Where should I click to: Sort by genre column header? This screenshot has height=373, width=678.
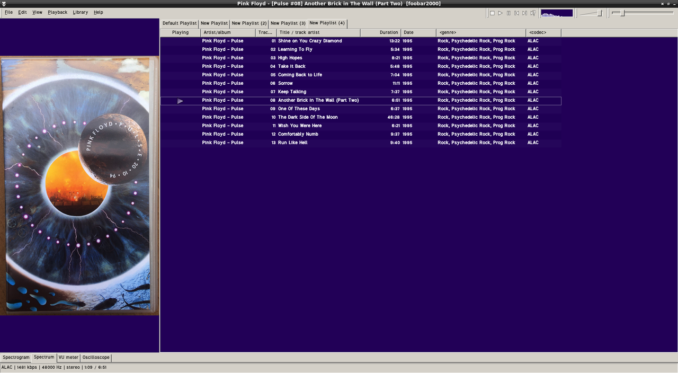coord(481,32)
